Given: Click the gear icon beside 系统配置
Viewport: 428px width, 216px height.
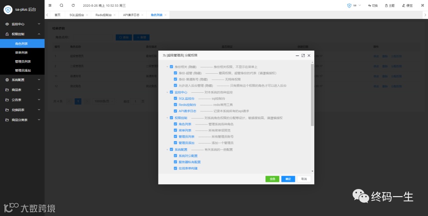Looking at the screenshot, I should [7, 80].
